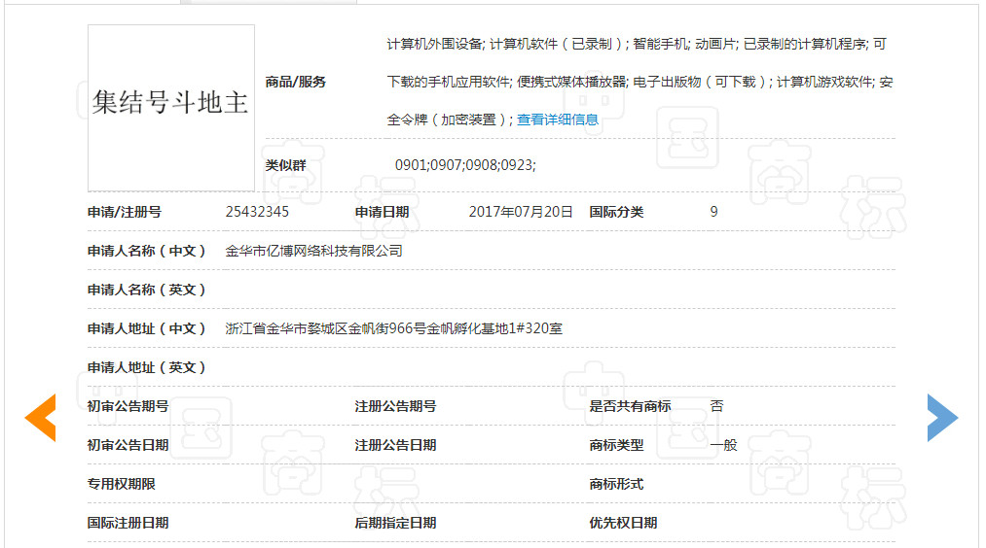Click the 注册公告期号 label
Image resolution: width=986 pixels, height=548 pixels.
coord(395,406)
